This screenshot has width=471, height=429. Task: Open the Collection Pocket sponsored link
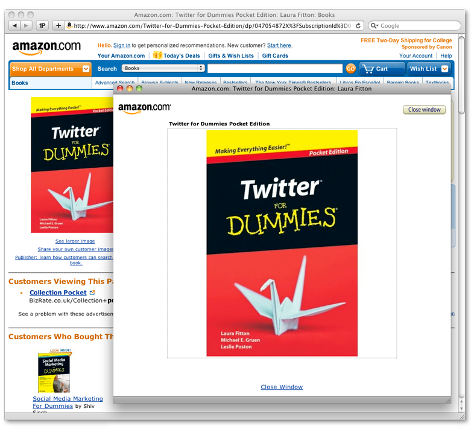(58, 293)
